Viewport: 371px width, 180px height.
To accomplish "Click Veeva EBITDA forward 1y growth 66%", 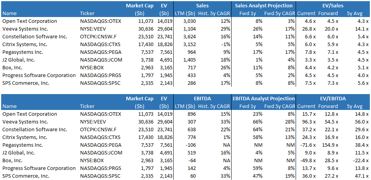I will (x=258, y=122).
